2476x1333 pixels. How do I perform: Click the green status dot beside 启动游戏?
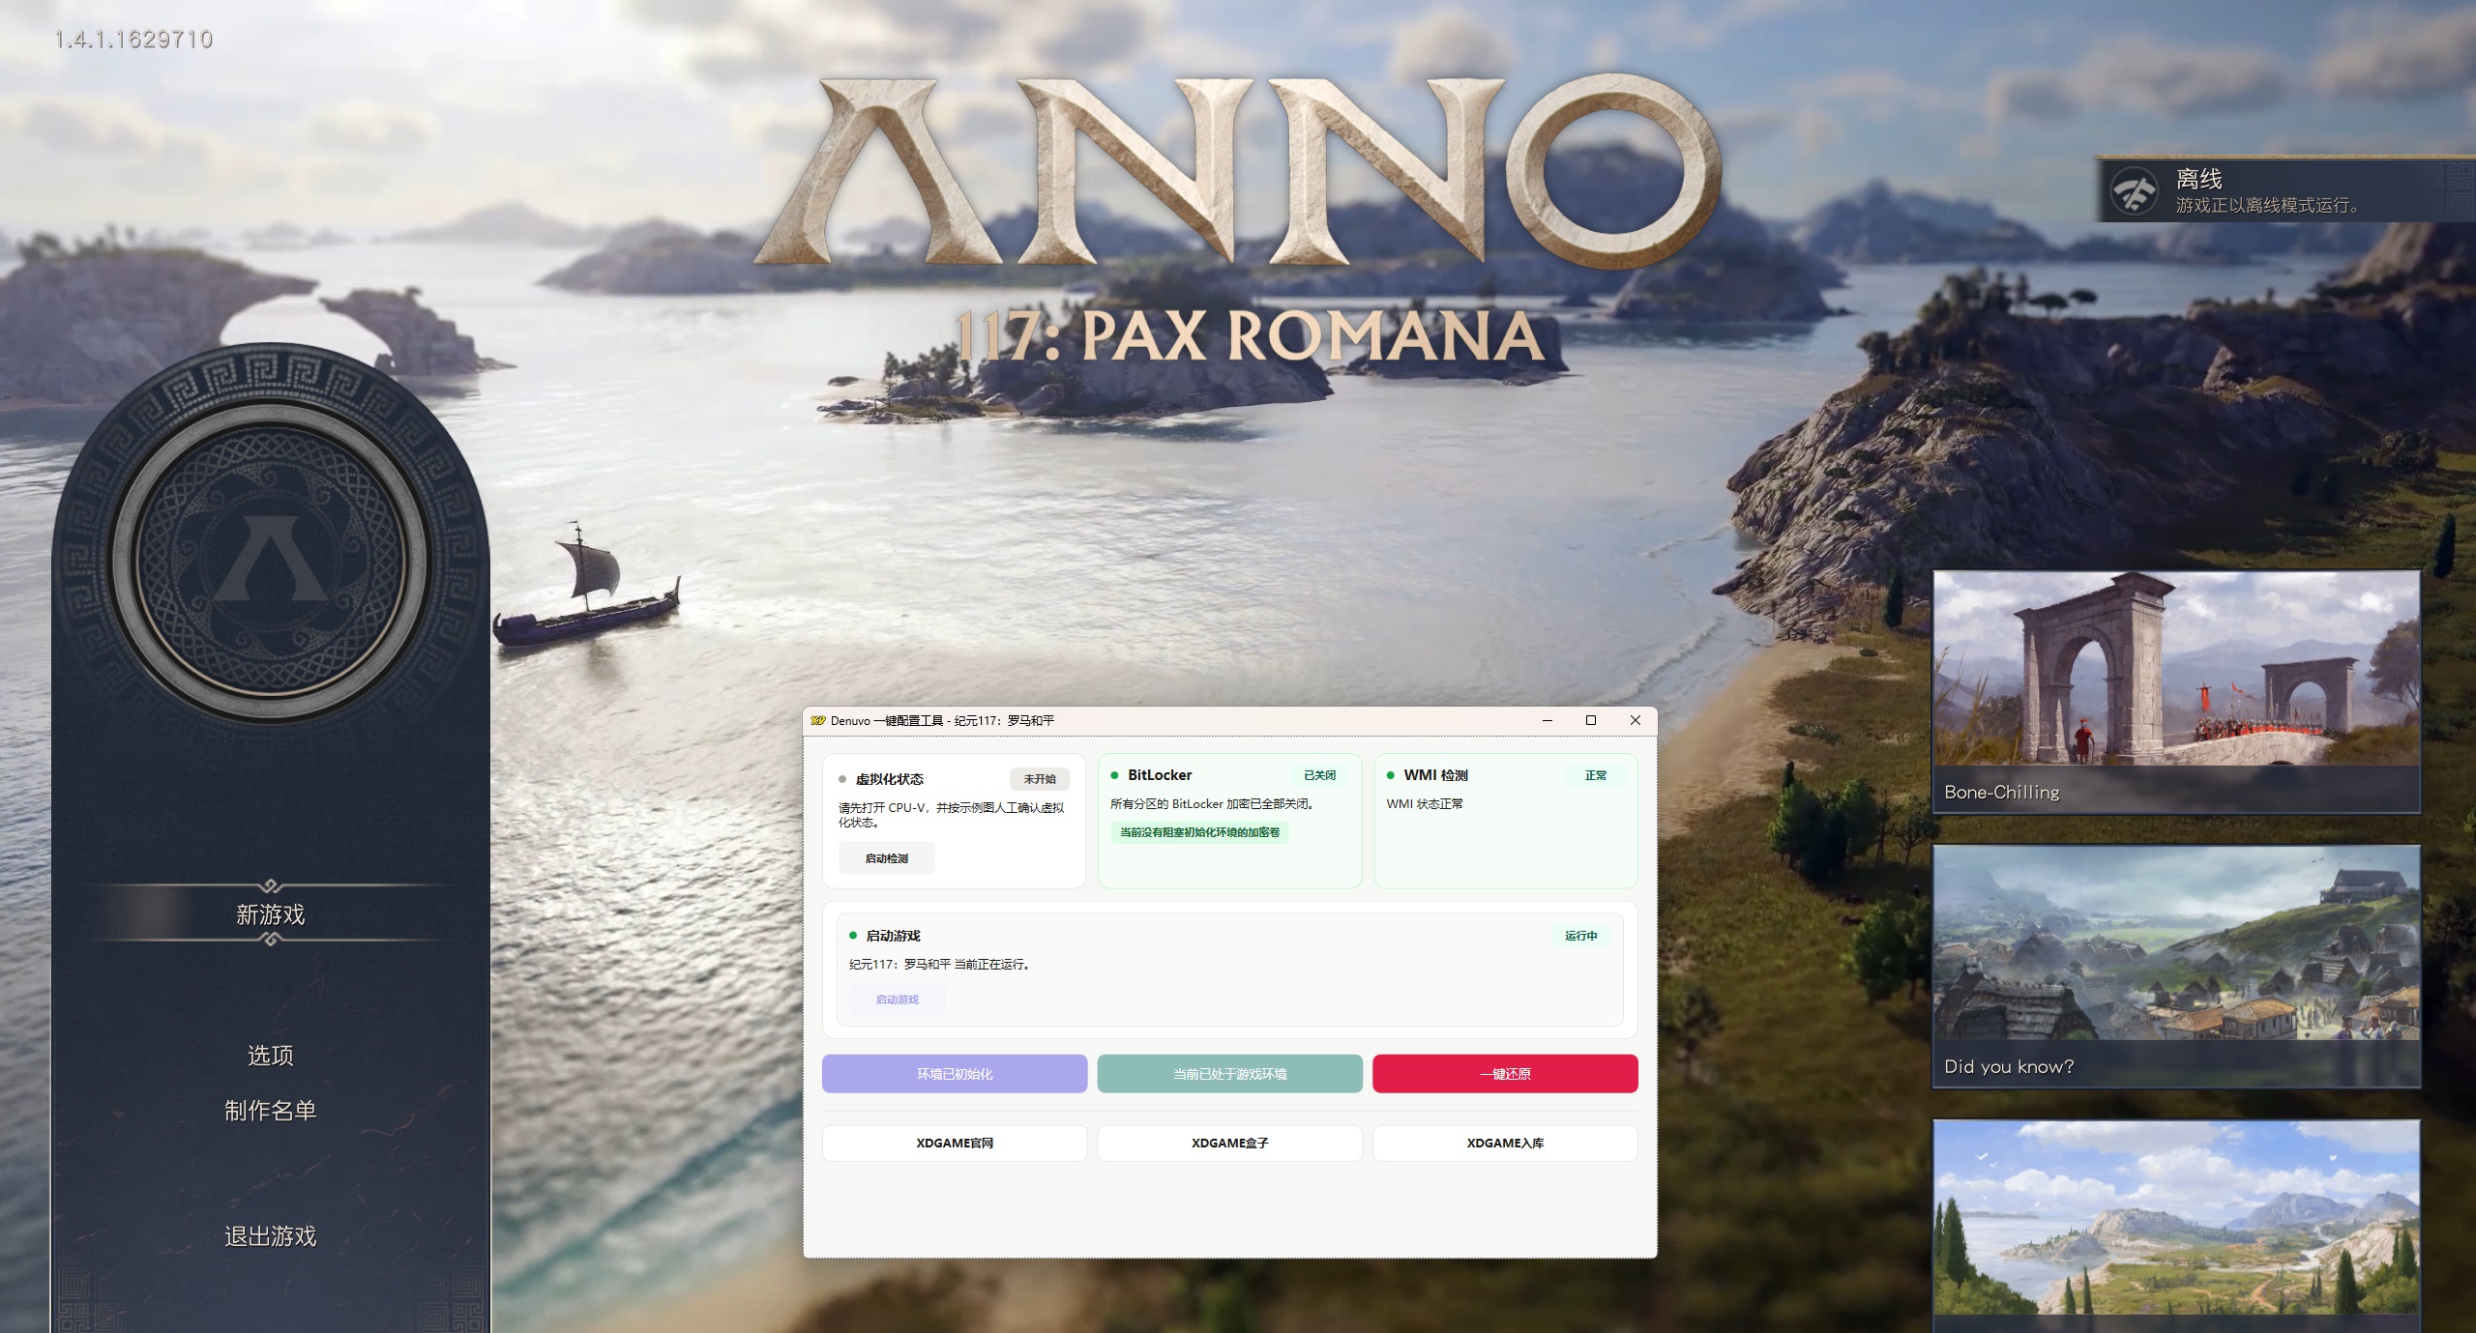point(851,936)
